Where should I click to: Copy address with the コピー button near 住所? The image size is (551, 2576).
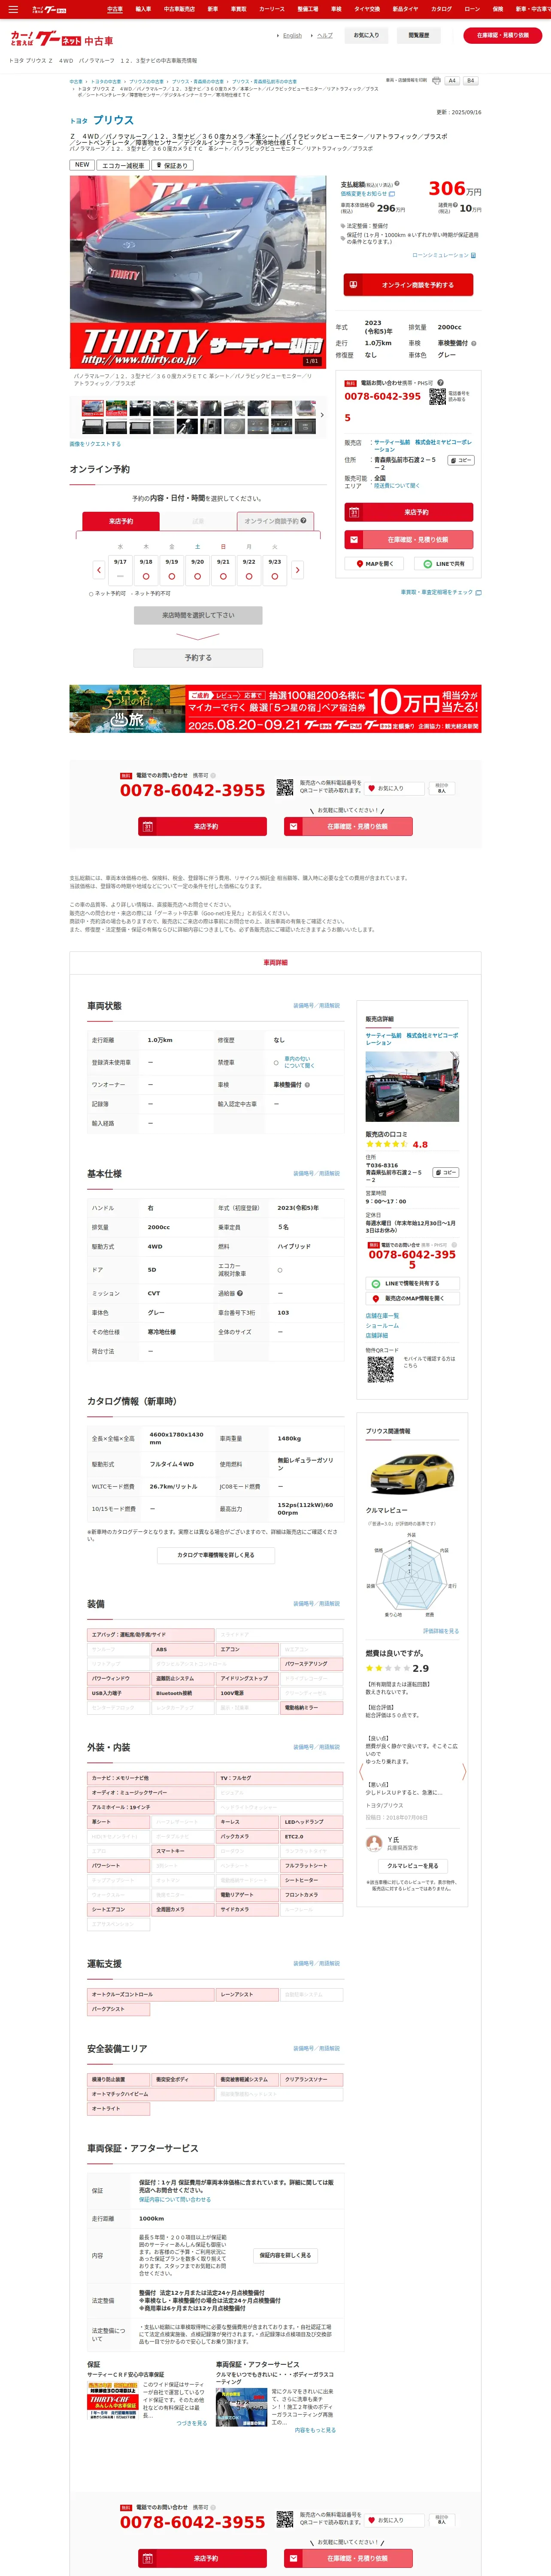click(x=461, y=460)
